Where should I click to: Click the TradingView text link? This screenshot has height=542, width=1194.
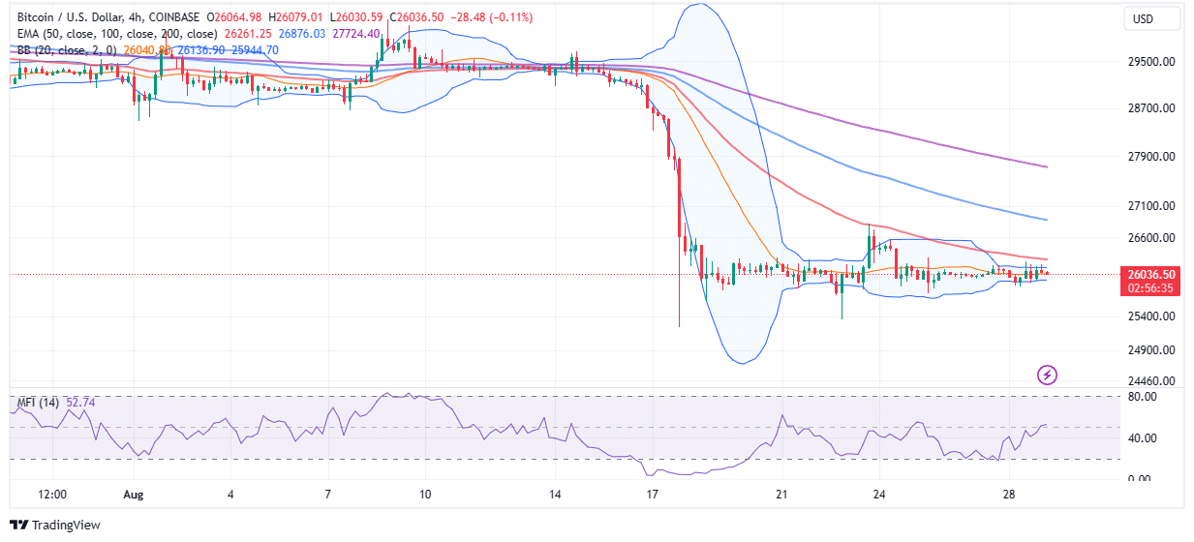[x=67, y=526]
